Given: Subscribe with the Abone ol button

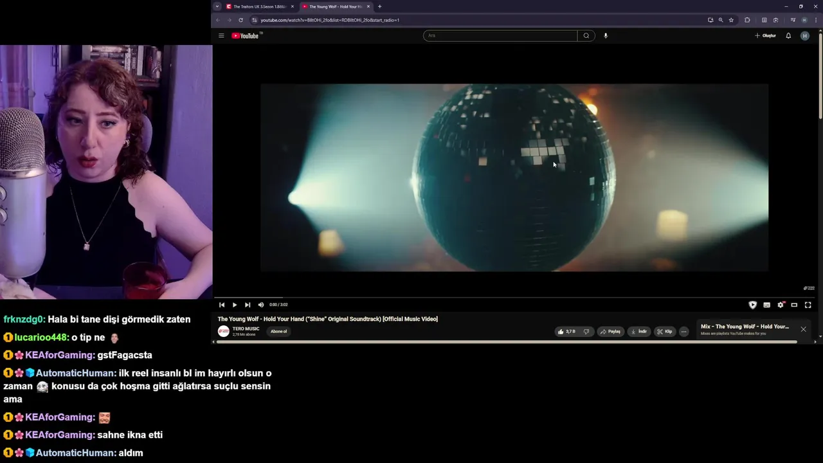Looking at the screenshot, I should click(278, 332).
